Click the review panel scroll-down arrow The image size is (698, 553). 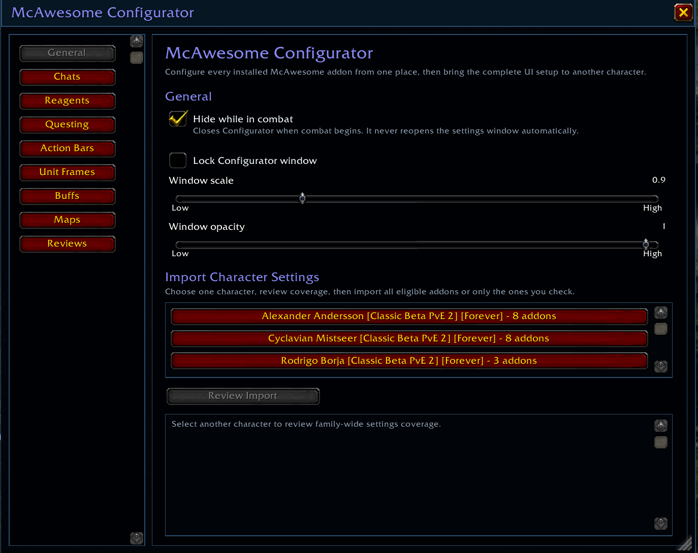tap(661, 524)
